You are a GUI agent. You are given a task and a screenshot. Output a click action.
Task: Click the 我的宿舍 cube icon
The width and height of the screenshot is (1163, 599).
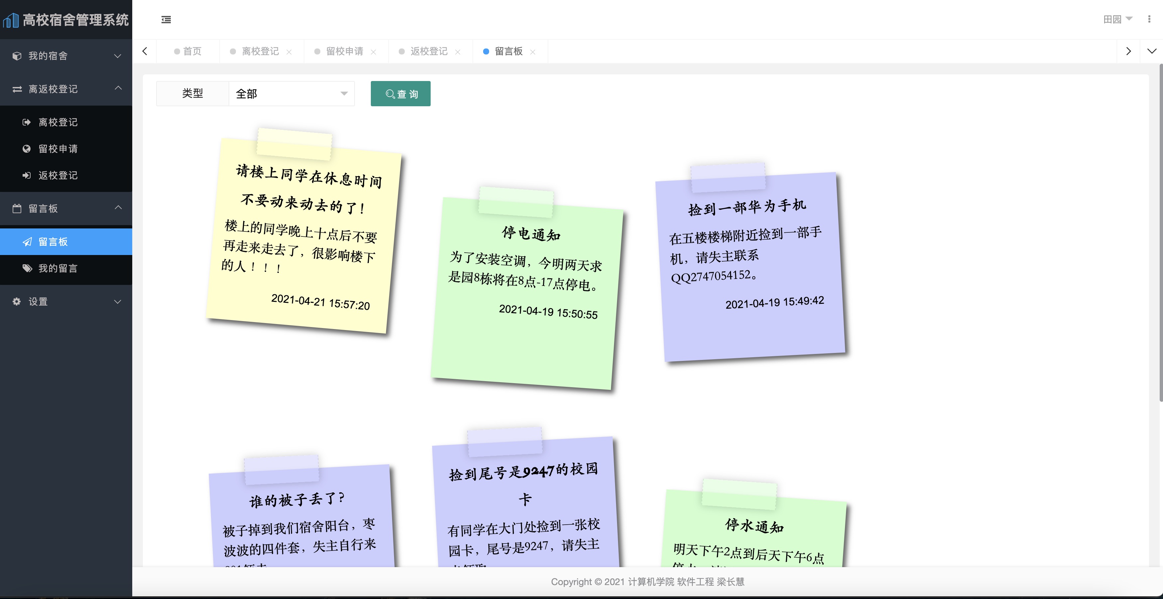[16, 56]
